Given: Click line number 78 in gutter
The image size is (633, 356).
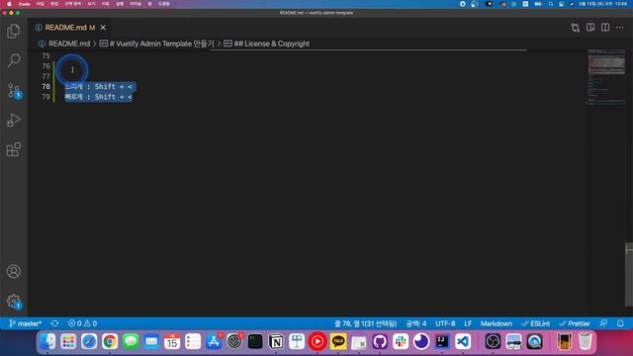Looking at the screenshot, I should pos(46,86).
